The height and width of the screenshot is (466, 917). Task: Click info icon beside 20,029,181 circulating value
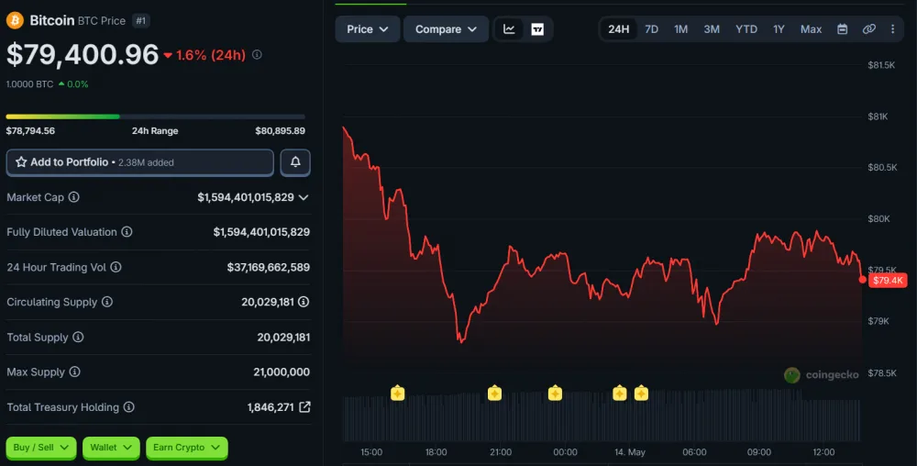304,302
